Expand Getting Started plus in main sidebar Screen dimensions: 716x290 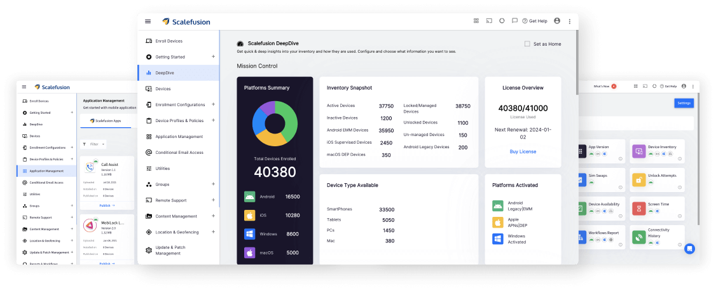coord(213,57)
